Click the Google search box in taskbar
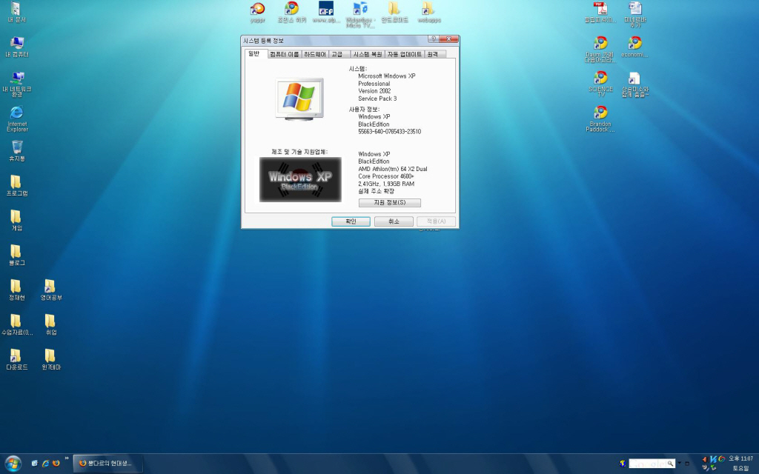The width and height of the screenshot is (759, 474). (652, 464)
